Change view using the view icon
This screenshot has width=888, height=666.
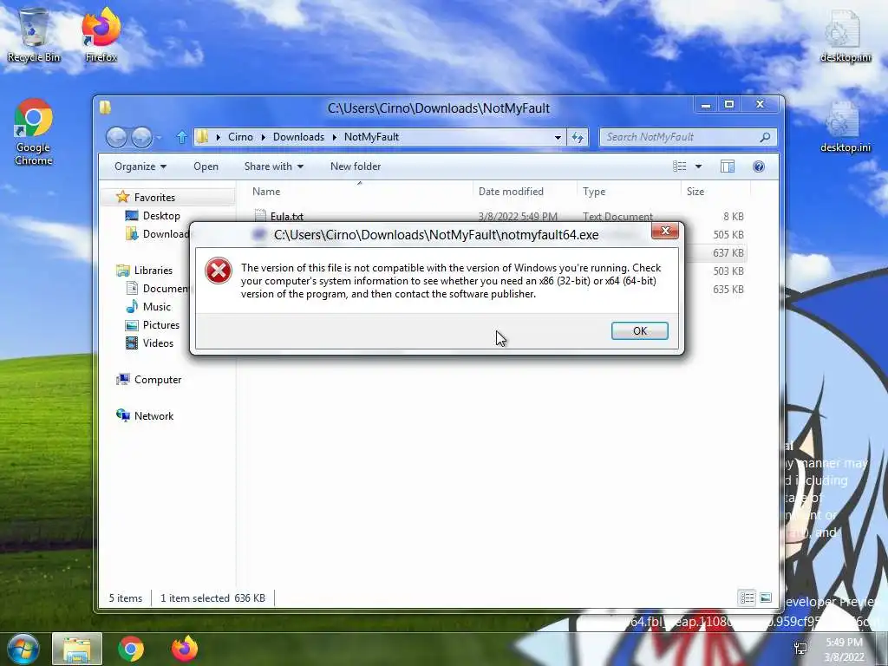click(679, 166)
